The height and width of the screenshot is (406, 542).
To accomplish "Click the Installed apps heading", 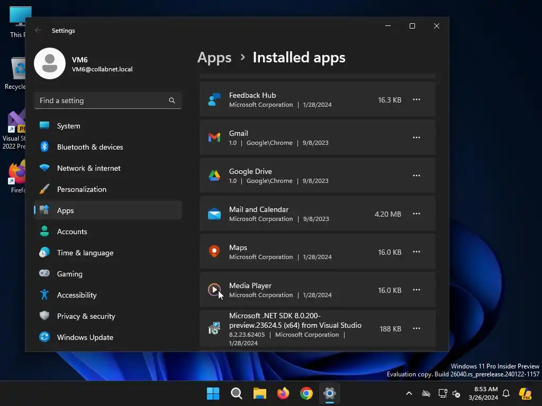I will pos(299,58).
